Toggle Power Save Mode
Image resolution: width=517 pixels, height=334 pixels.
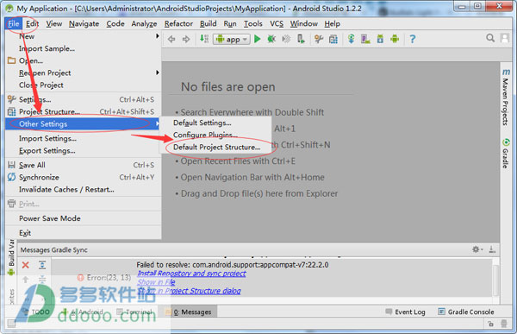[83, 218]
